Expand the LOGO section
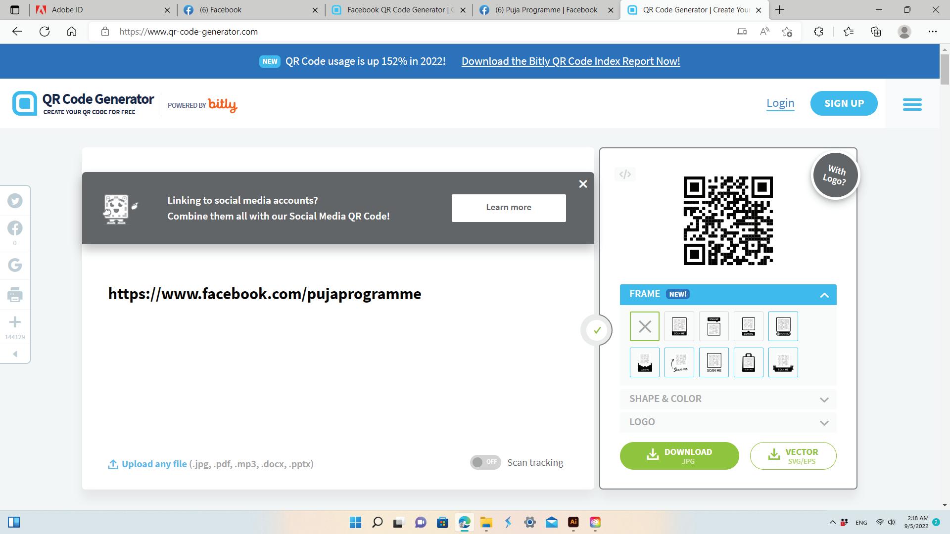Viewport: 950px width, 534px height. click(x=727, y=422)
